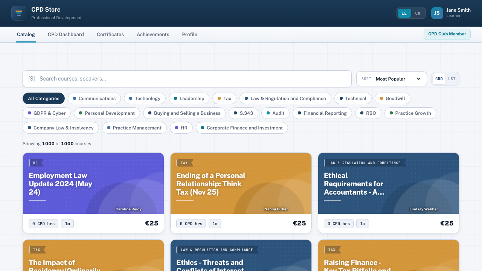Viewport: 482px width, 271px height.
Task: Filter by Personal Development category
Action: 107,113
